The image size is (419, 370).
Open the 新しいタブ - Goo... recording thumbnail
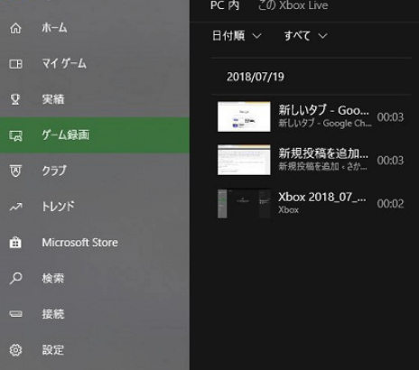(x=244, y=116)
